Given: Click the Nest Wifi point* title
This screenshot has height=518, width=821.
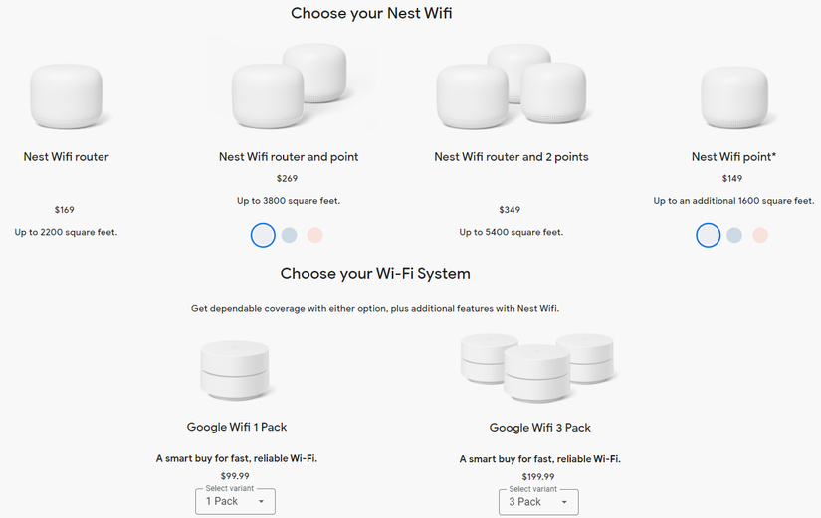Looking at the screenshot, I should pyautogui.click(x=733, y=157).
